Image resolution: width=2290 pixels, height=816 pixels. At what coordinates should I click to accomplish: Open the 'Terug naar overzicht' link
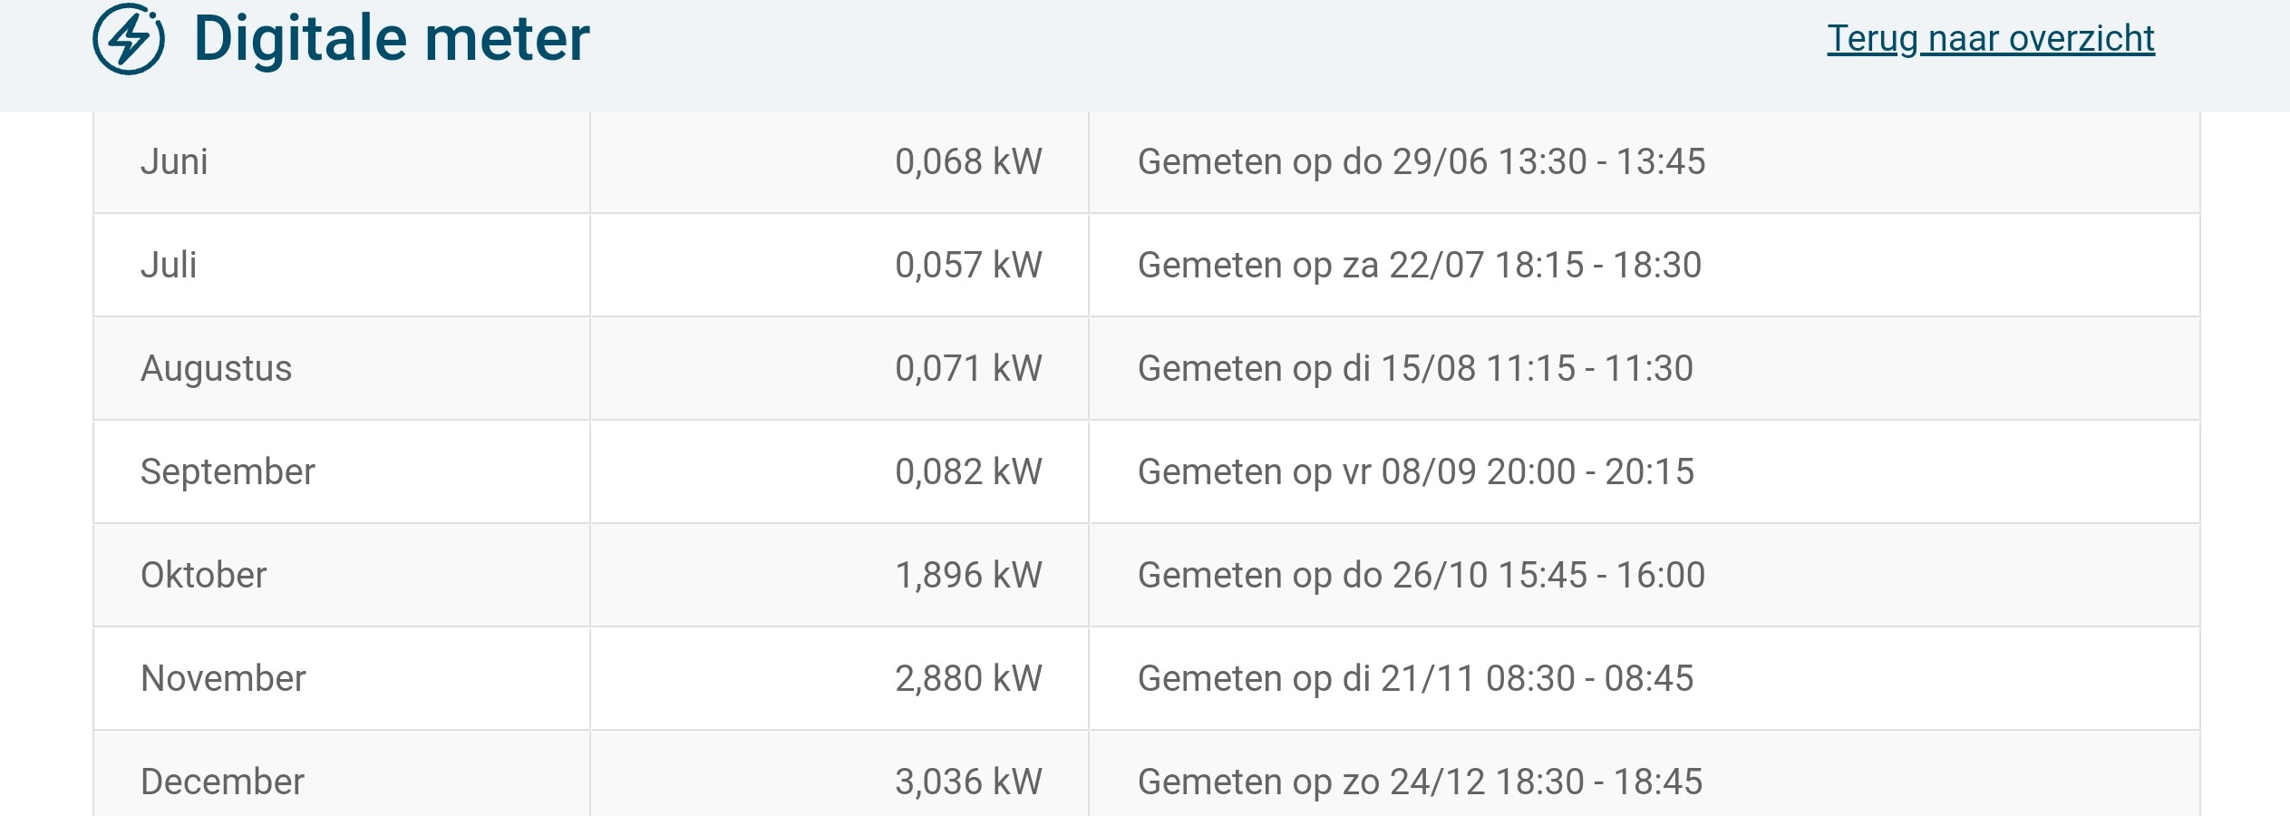[1990, 39]
